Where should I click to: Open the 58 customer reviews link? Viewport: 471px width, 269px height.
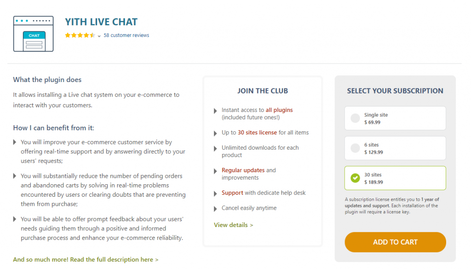tap(126, 35)
